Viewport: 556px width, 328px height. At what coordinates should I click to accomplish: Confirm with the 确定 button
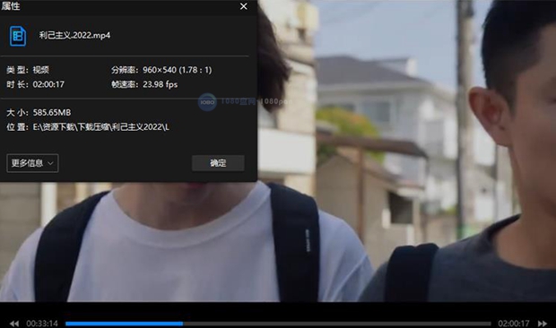point(218,163)
